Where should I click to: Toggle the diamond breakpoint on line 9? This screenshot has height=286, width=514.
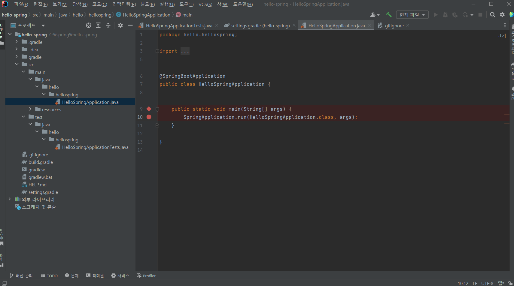tap(149, 109)
